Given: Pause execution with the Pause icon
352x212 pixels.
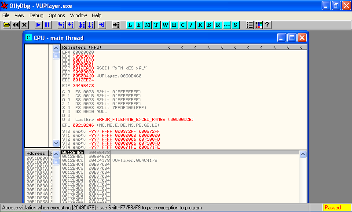Looking at the screenshot, I should [x=48, y=25].
